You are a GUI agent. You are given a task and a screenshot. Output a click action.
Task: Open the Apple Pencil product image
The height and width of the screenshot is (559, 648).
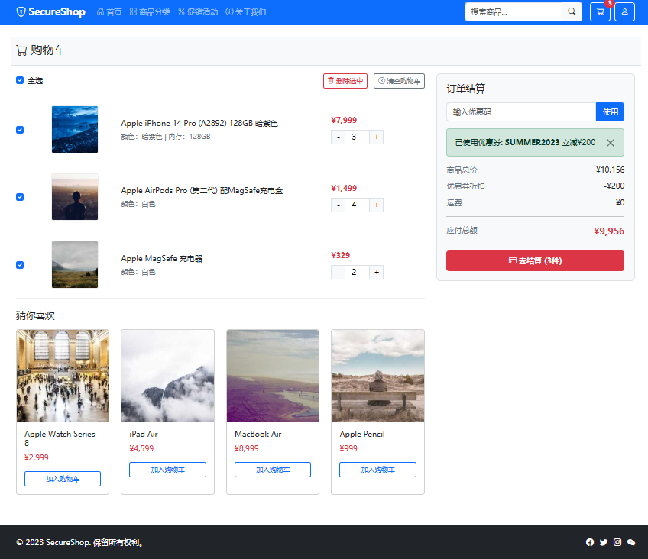tap(377, 376)
